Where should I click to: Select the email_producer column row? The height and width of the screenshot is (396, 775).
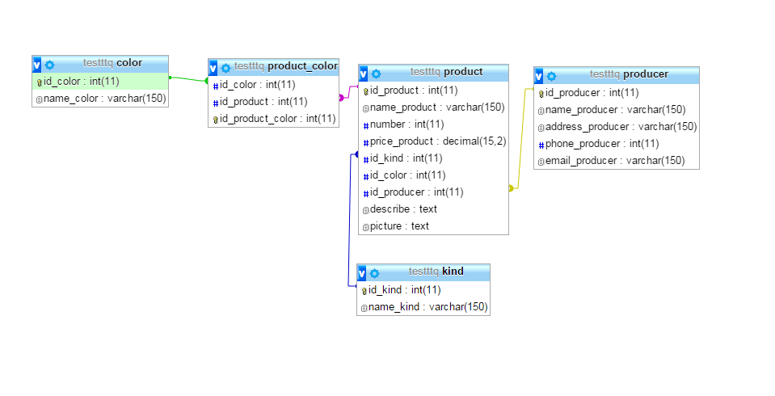pyautogui.click(x=616, y=161)
